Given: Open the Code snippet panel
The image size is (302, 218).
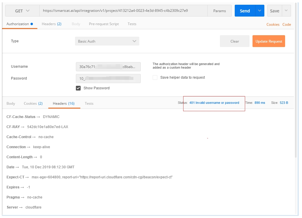Looking at the screenshot, I should tap(286, 25).
